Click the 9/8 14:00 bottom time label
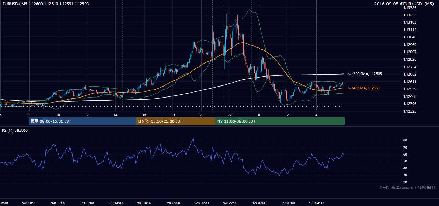Screen dimensions: 439x206 pyautogui.click(x=115, y=203)
